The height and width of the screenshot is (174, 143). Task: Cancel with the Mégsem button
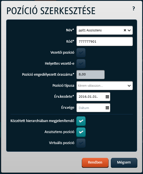coord(124,162)
